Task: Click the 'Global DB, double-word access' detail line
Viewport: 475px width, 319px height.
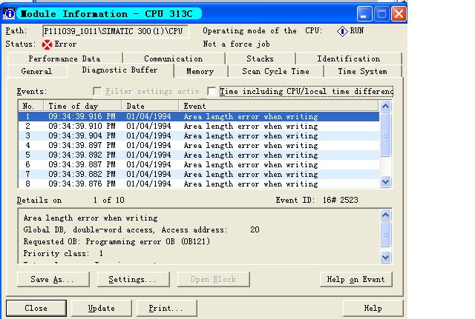Action: pos(141,230)
